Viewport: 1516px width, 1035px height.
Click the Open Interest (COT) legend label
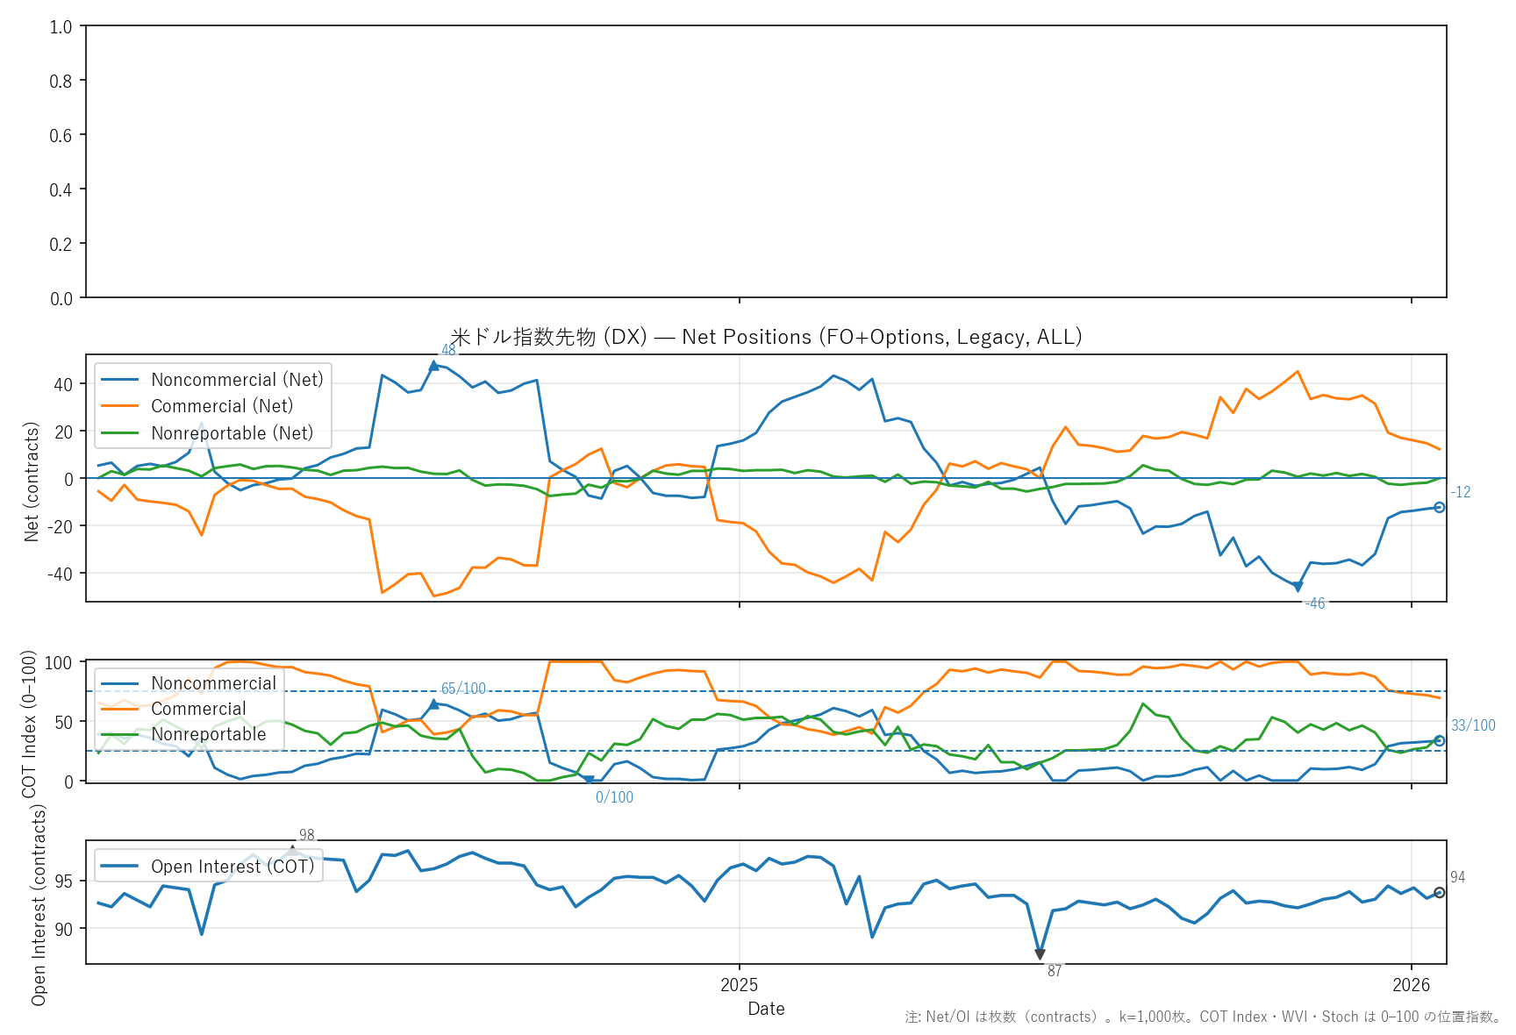[x=232, y=867]
